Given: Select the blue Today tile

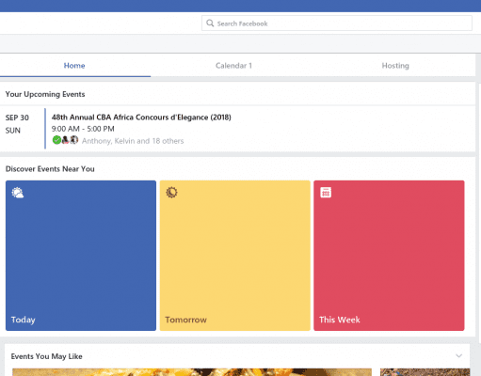Looking at the screenshot, I should click(81, 256).
